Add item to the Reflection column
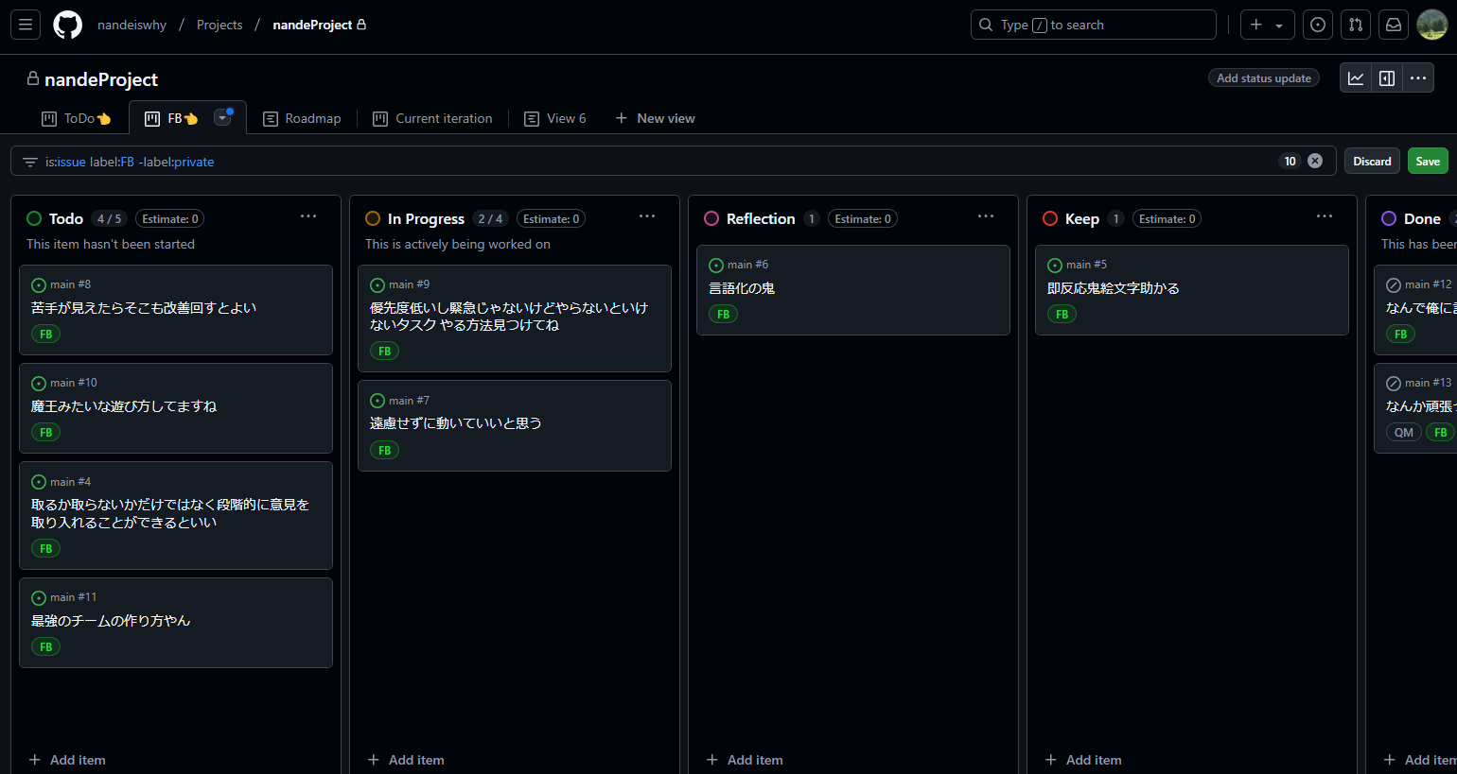1457x774 pixels. [745, 760]
